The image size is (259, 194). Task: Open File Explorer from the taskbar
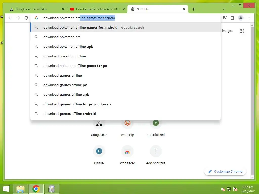coord(20,189)
